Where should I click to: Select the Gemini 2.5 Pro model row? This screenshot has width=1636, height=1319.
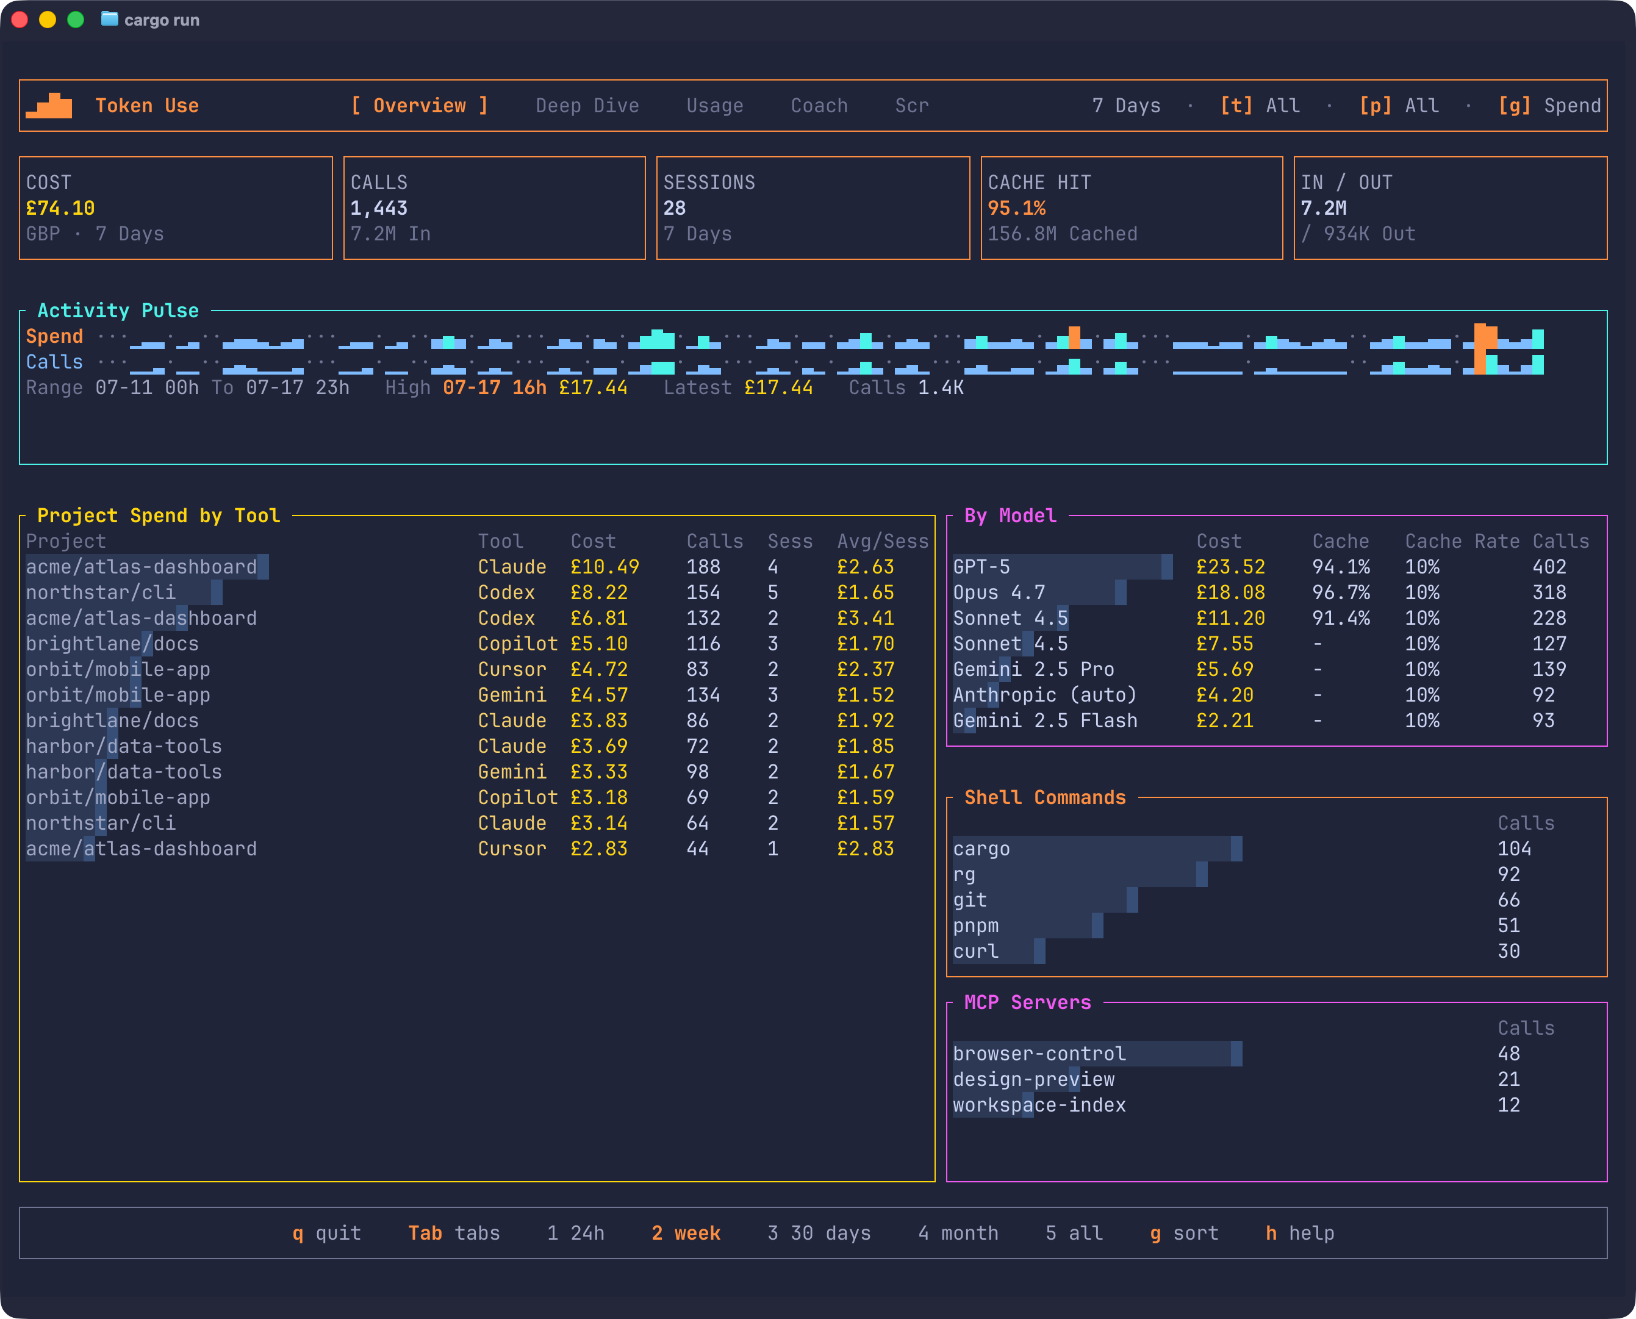(x=1277, y=669)
